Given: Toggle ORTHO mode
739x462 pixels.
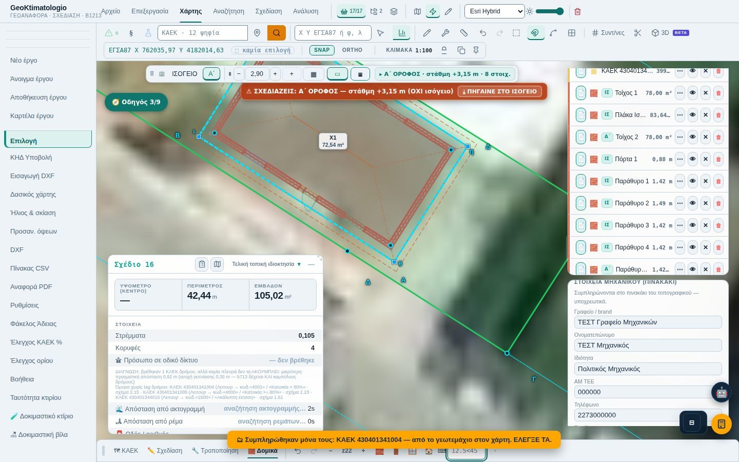Looking at the screenshot, I should (352, 50).
